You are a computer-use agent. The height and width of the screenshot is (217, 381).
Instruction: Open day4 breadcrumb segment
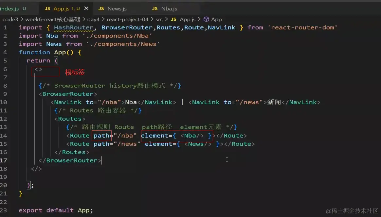pyautogui.click(x=93, y=19)
